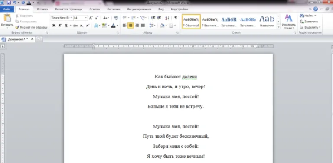
Task: Start a bulleted list
Action: pos(124,18)
